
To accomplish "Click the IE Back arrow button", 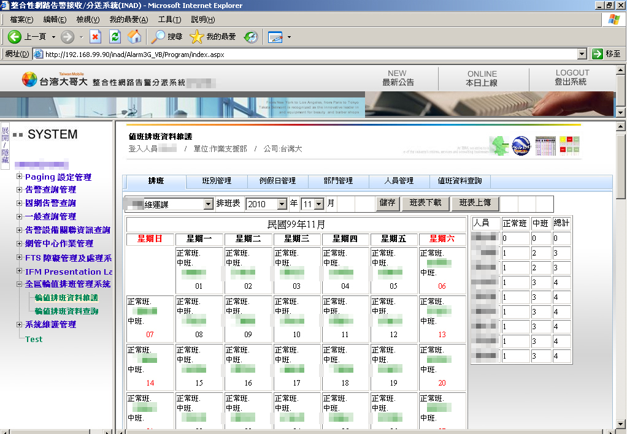I will (x=15, y=37).
